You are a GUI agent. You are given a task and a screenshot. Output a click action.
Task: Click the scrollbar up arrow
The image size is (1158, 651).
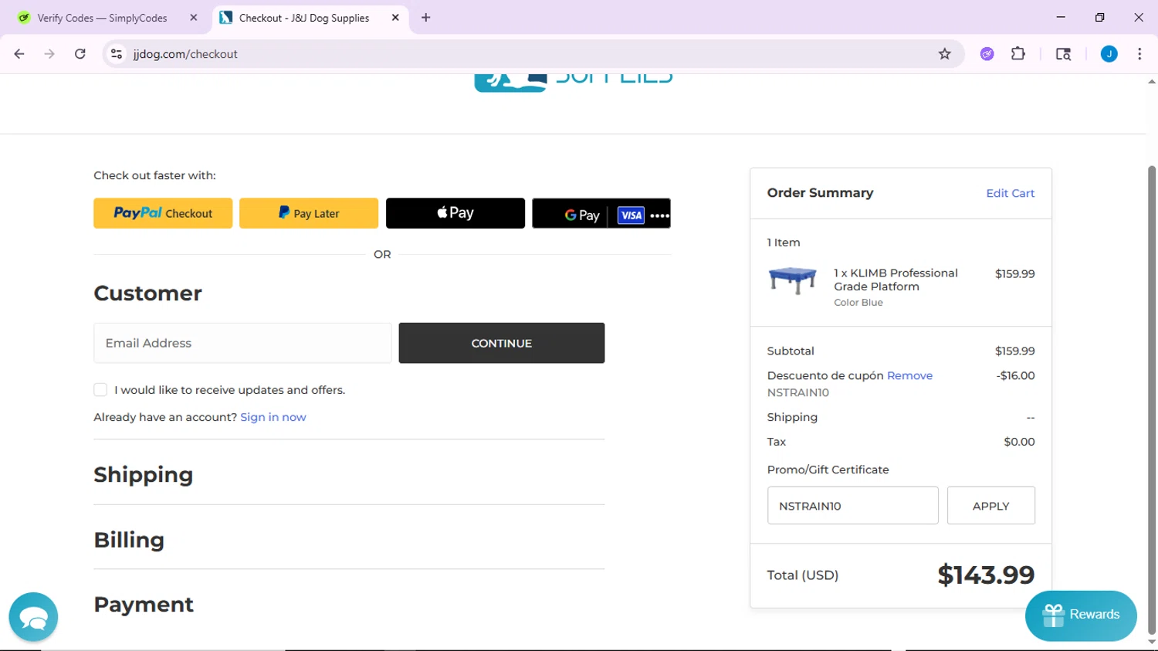tap(1152, 81)
